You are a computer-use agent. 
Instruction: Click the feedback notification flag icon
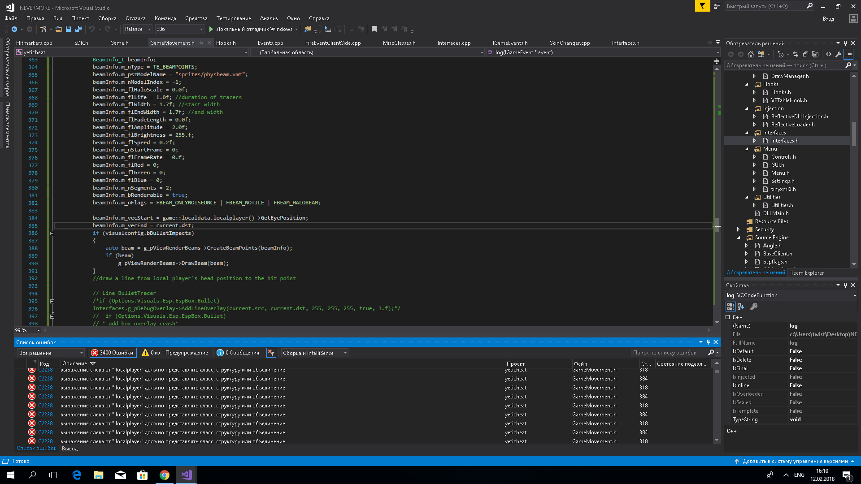pos(702,6)
